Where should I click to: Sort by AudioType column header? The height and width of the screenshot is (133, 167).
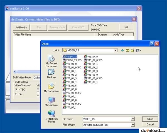[119, 35]
